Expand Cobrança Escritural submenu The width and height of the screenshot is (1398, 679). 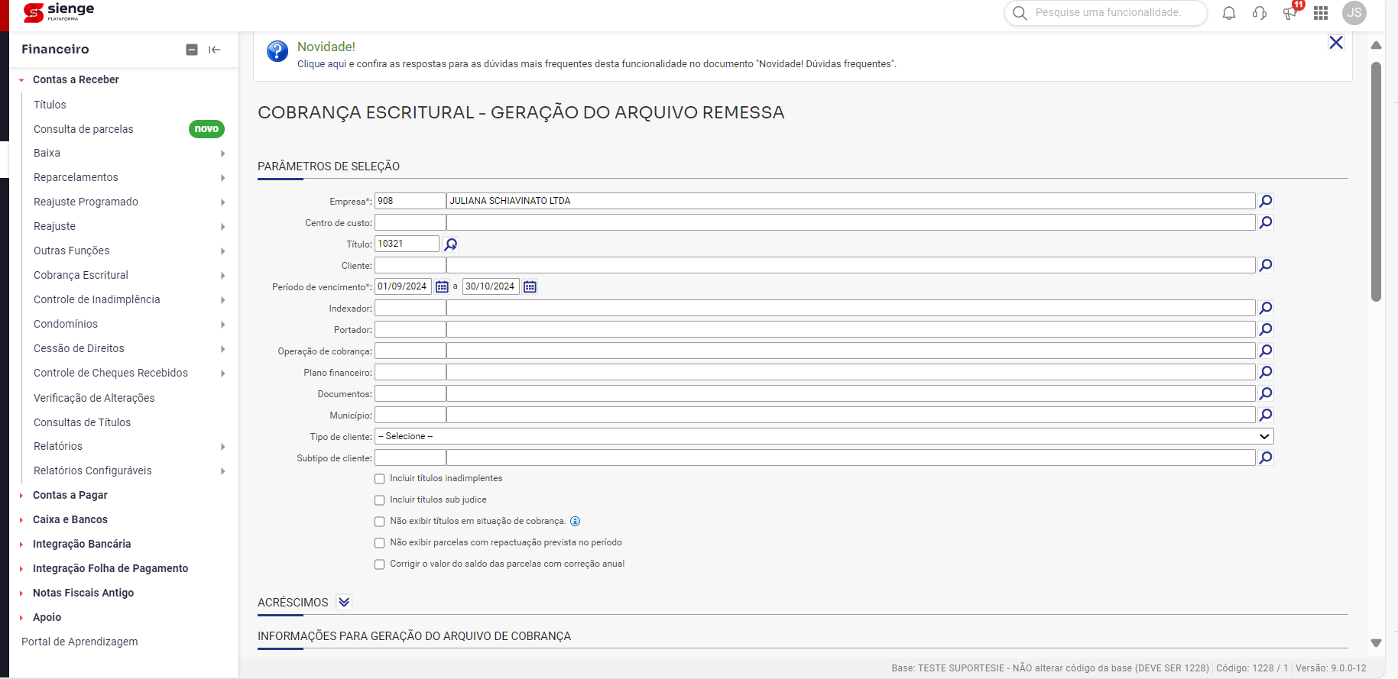pos(223,276)
